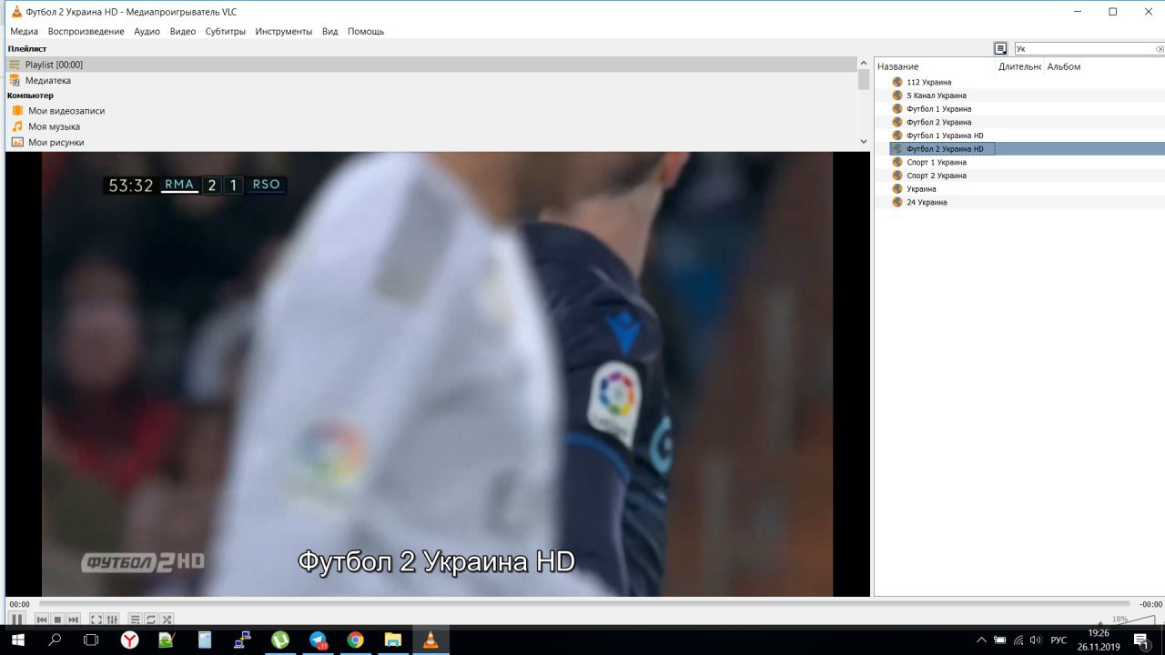Viewport: 1165px width, 655px height.
Task: Change playlist view mode icon
Action: point(1000,49)
